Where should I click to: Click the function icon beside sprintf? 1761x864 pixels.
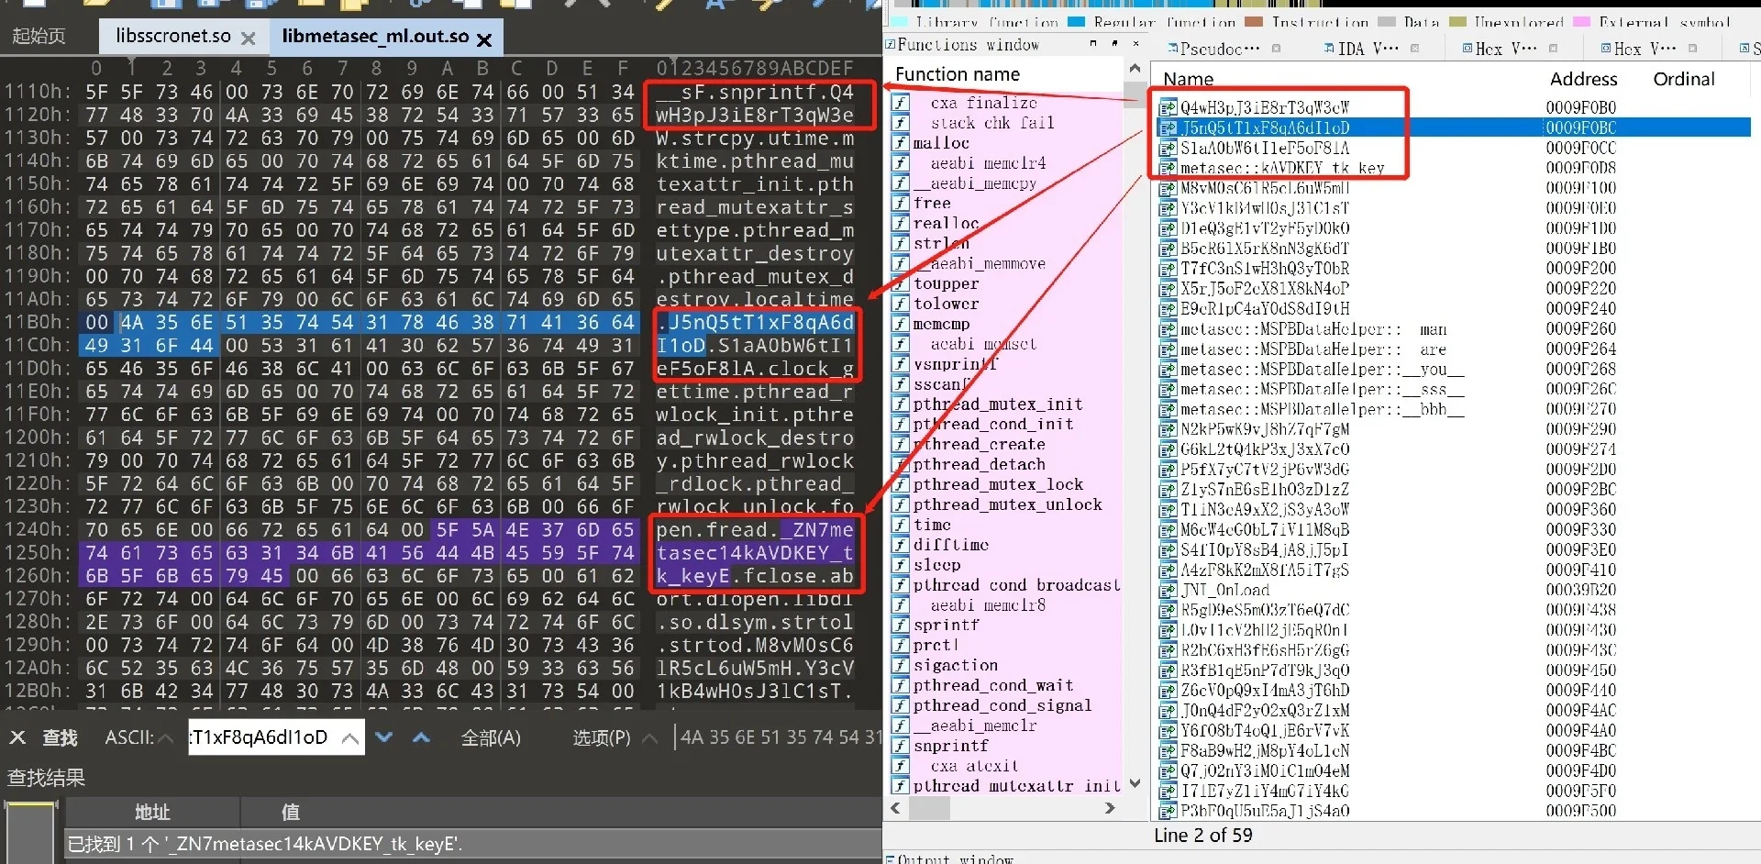901,625
